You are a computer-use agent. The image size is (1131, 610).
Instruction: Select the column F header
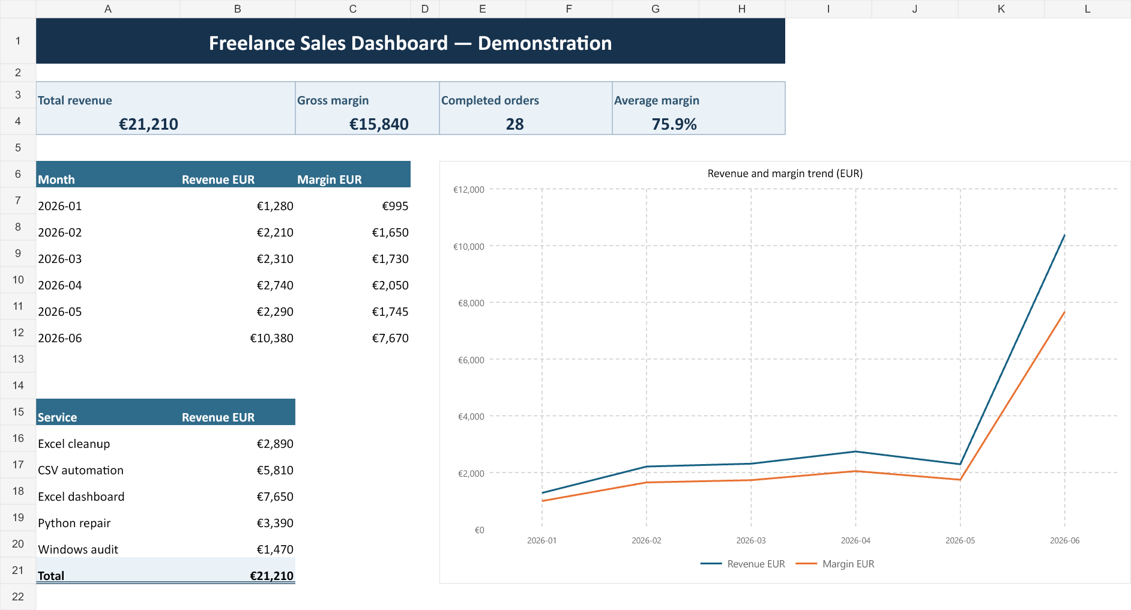pyautogui.click(x=569, y=9)
